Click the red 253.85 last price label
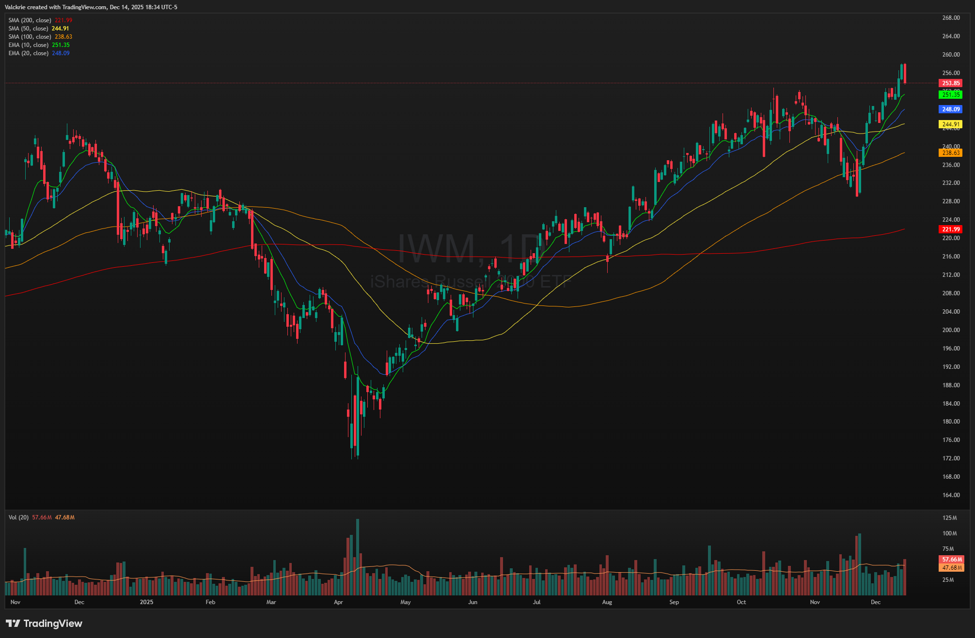This screenshot has width=975, height=638. tap(950, 83)
